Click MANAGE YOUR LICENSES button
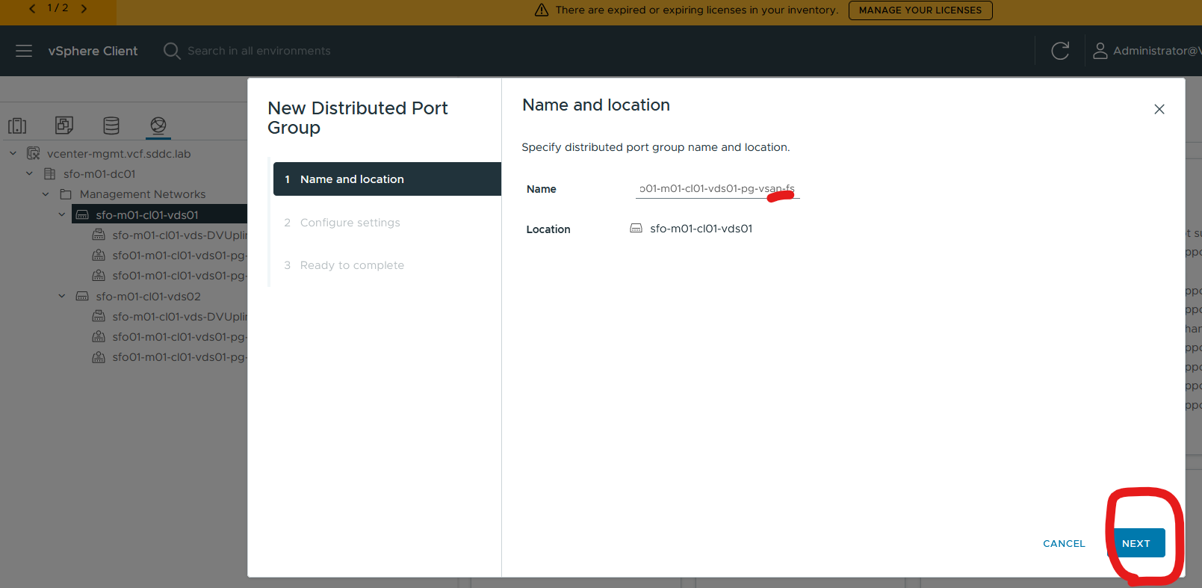 920,10
